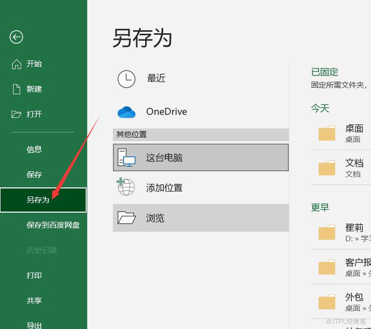Choose 添加位置 option

(201, 188)
